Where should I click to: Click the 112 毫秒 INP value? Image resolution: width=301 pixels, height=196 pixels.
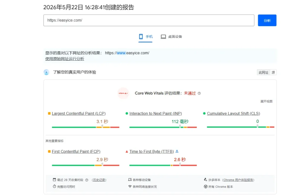coord(180,122)
